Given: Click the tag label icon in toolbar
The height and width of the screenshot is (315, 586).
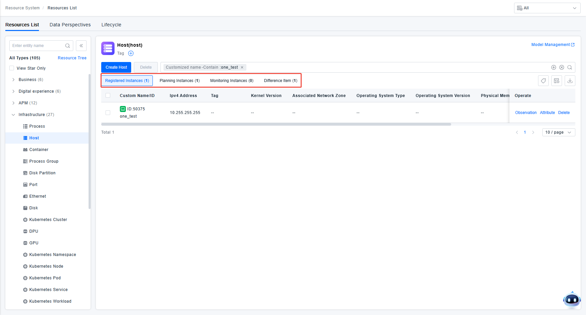Looking at the screenshot, I should click(543, 81).
